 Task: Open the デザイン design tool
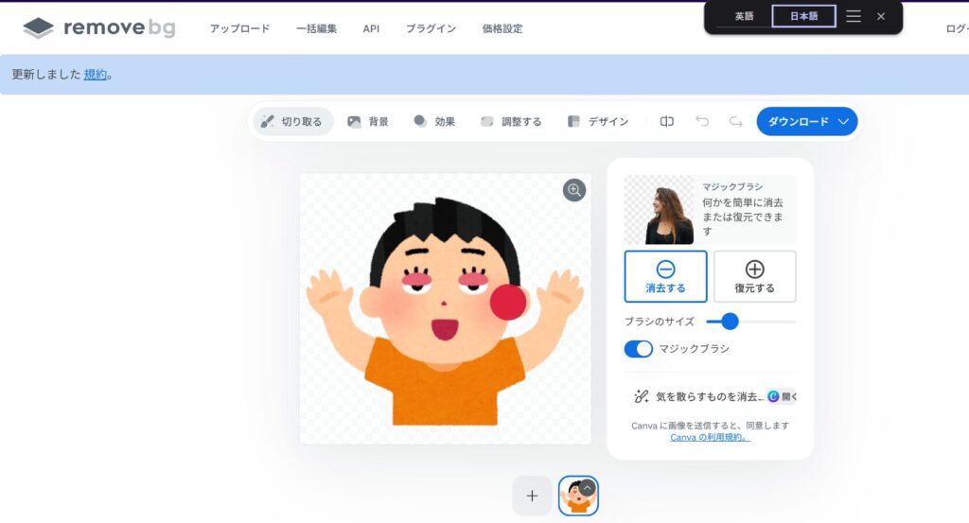click(598, 121)
